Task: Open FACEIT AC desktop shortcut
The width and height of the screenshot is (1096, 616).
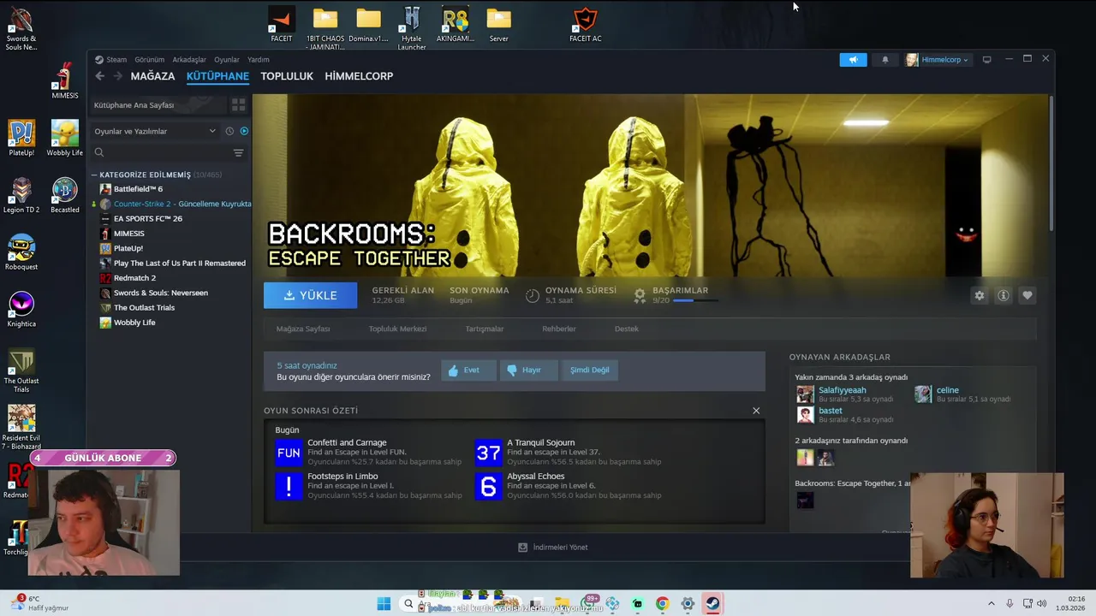Action: point(586,25)
